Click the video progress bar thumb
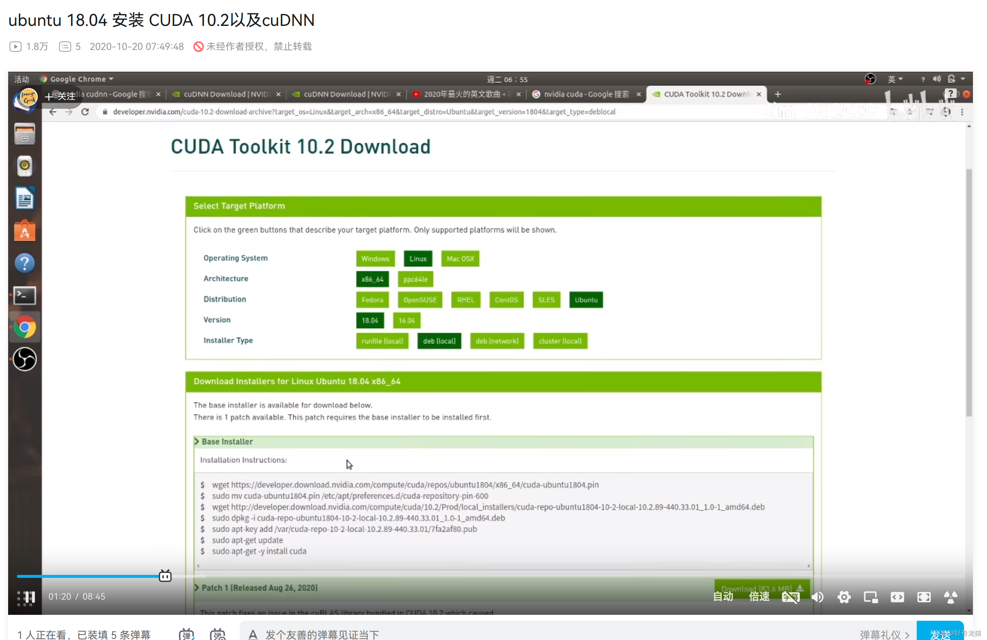 click(x=165, y=576)
